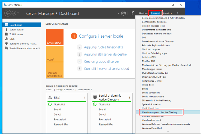This screenshot has width=201, height=134.
Task: Click Aggiungi ruoli e funzionalità link
Action: point(104,47)
